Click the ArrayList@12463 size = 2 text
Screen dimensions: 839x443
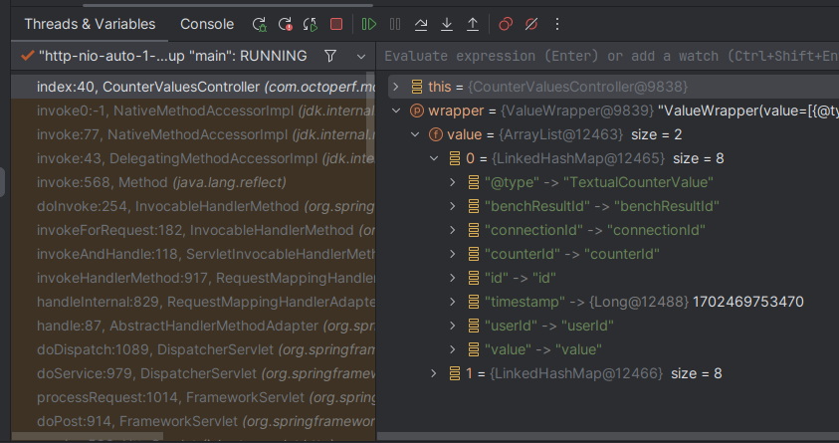pyautogui.click(x=590, y=134)
